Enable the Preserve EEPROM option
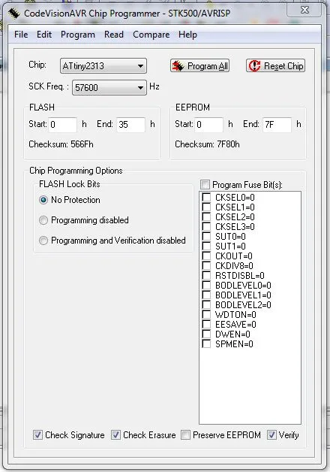The height and width of the screenshot is (472, 330). click(185, 434)
